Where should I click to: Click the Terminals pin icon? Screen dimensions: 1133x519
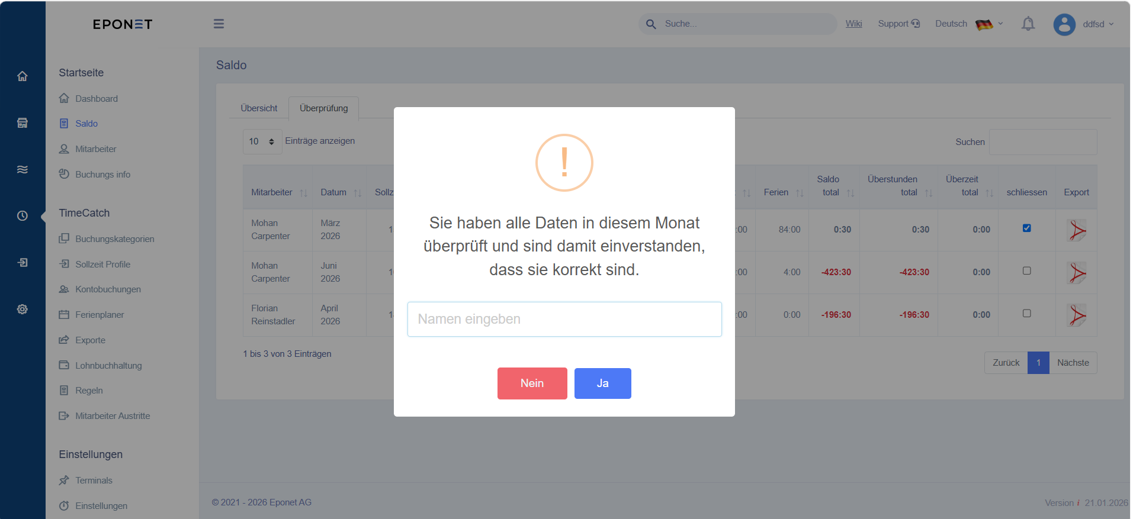pyautogui.click(x=64, y=481)
